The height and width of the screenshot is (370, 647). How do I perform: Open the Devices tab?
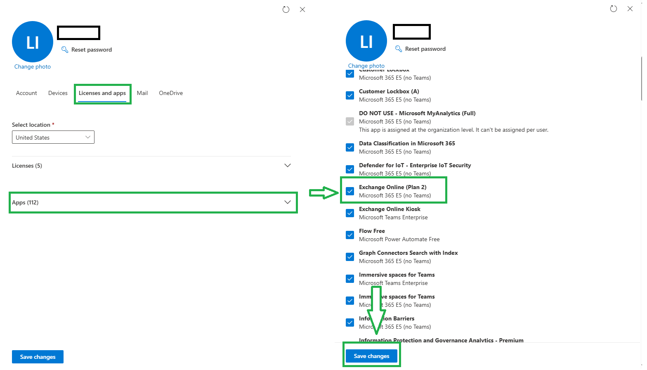pos(58,93)
